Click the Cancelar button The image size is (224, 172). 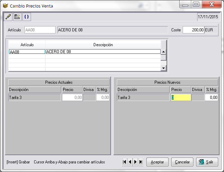[x=182, y=162]
